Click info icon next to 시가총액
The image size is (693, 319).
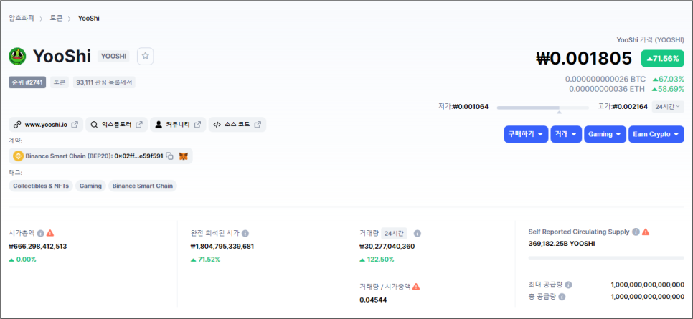click(x=41, y=233)
